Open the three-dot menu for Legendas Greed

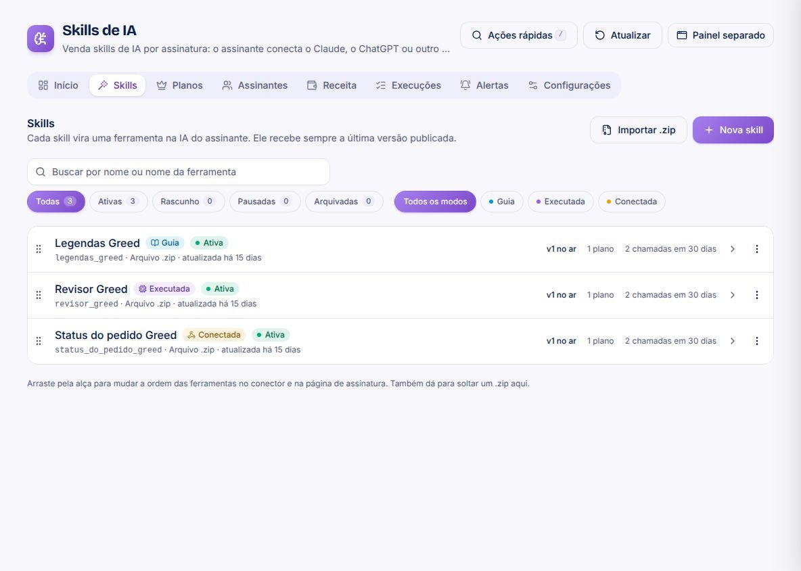756,249
